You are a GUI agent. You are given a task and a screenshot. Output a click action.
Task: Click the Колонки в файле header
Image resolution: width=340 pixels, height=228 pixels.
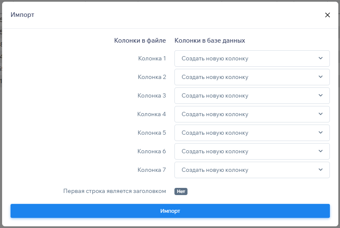(x=140, y=41)
